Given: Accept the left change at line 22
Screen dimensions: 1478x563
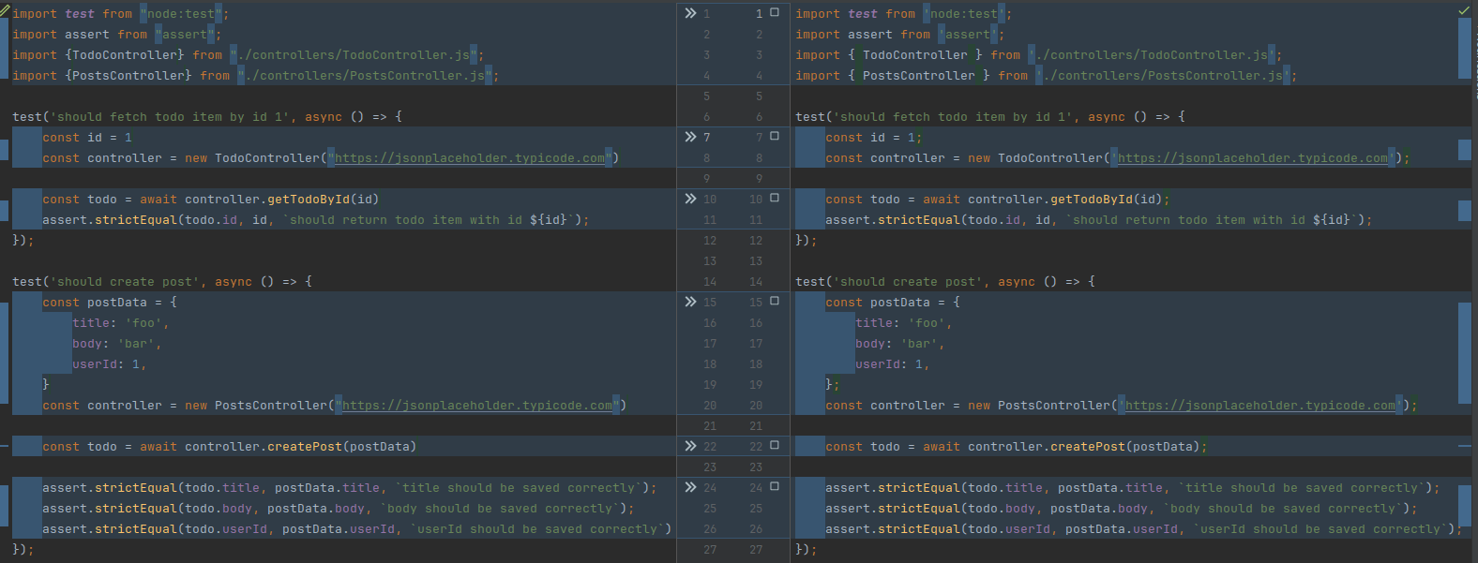Looking at the screenshot, I should 690,446.
